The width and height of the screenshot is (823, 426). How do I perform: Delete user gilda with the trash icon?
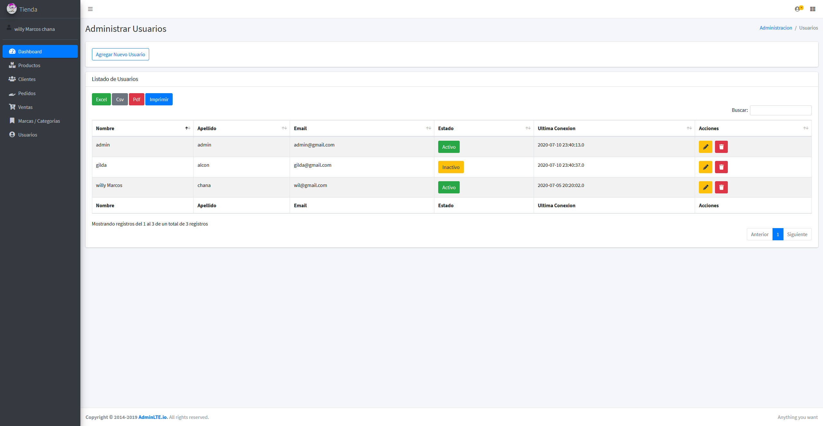(x=721, y=167)
